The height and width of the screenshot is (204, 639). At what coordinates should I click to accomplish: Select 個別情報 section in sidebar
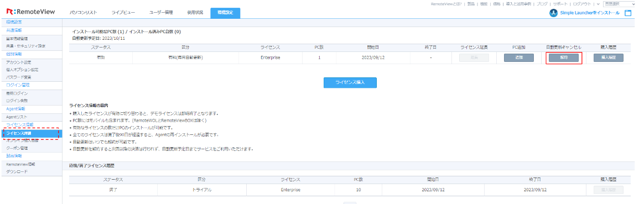(x=14, y=54)
